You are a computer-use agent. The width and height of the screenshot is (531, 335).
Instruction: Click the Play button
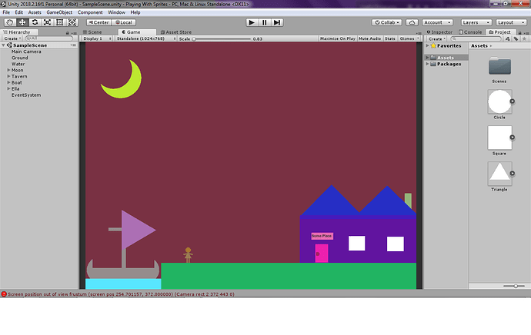pyautogui.click(x=252, y=22)
